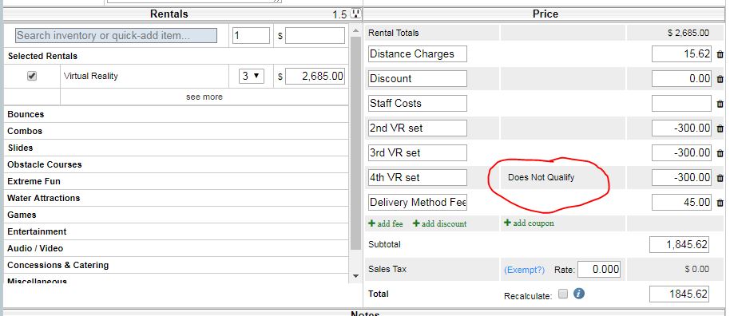Screen dimensions: 730x316
Task: Open the Extreme Fun category
Action: click(176, 181)
